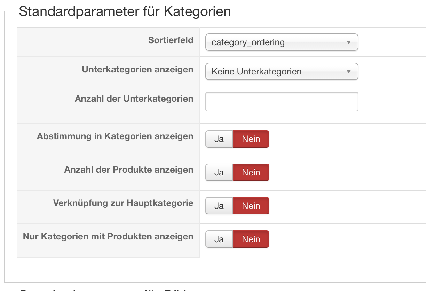The height and width of the screenshot is (291, 426).
Task: Set Abstimmung in Kategorien anzeigen to Ja
Action: [x=219, y=139]
